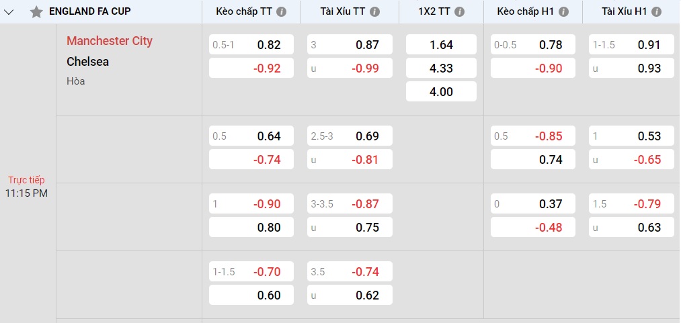Open info icon beside Tài Xỉu TT

374,12
